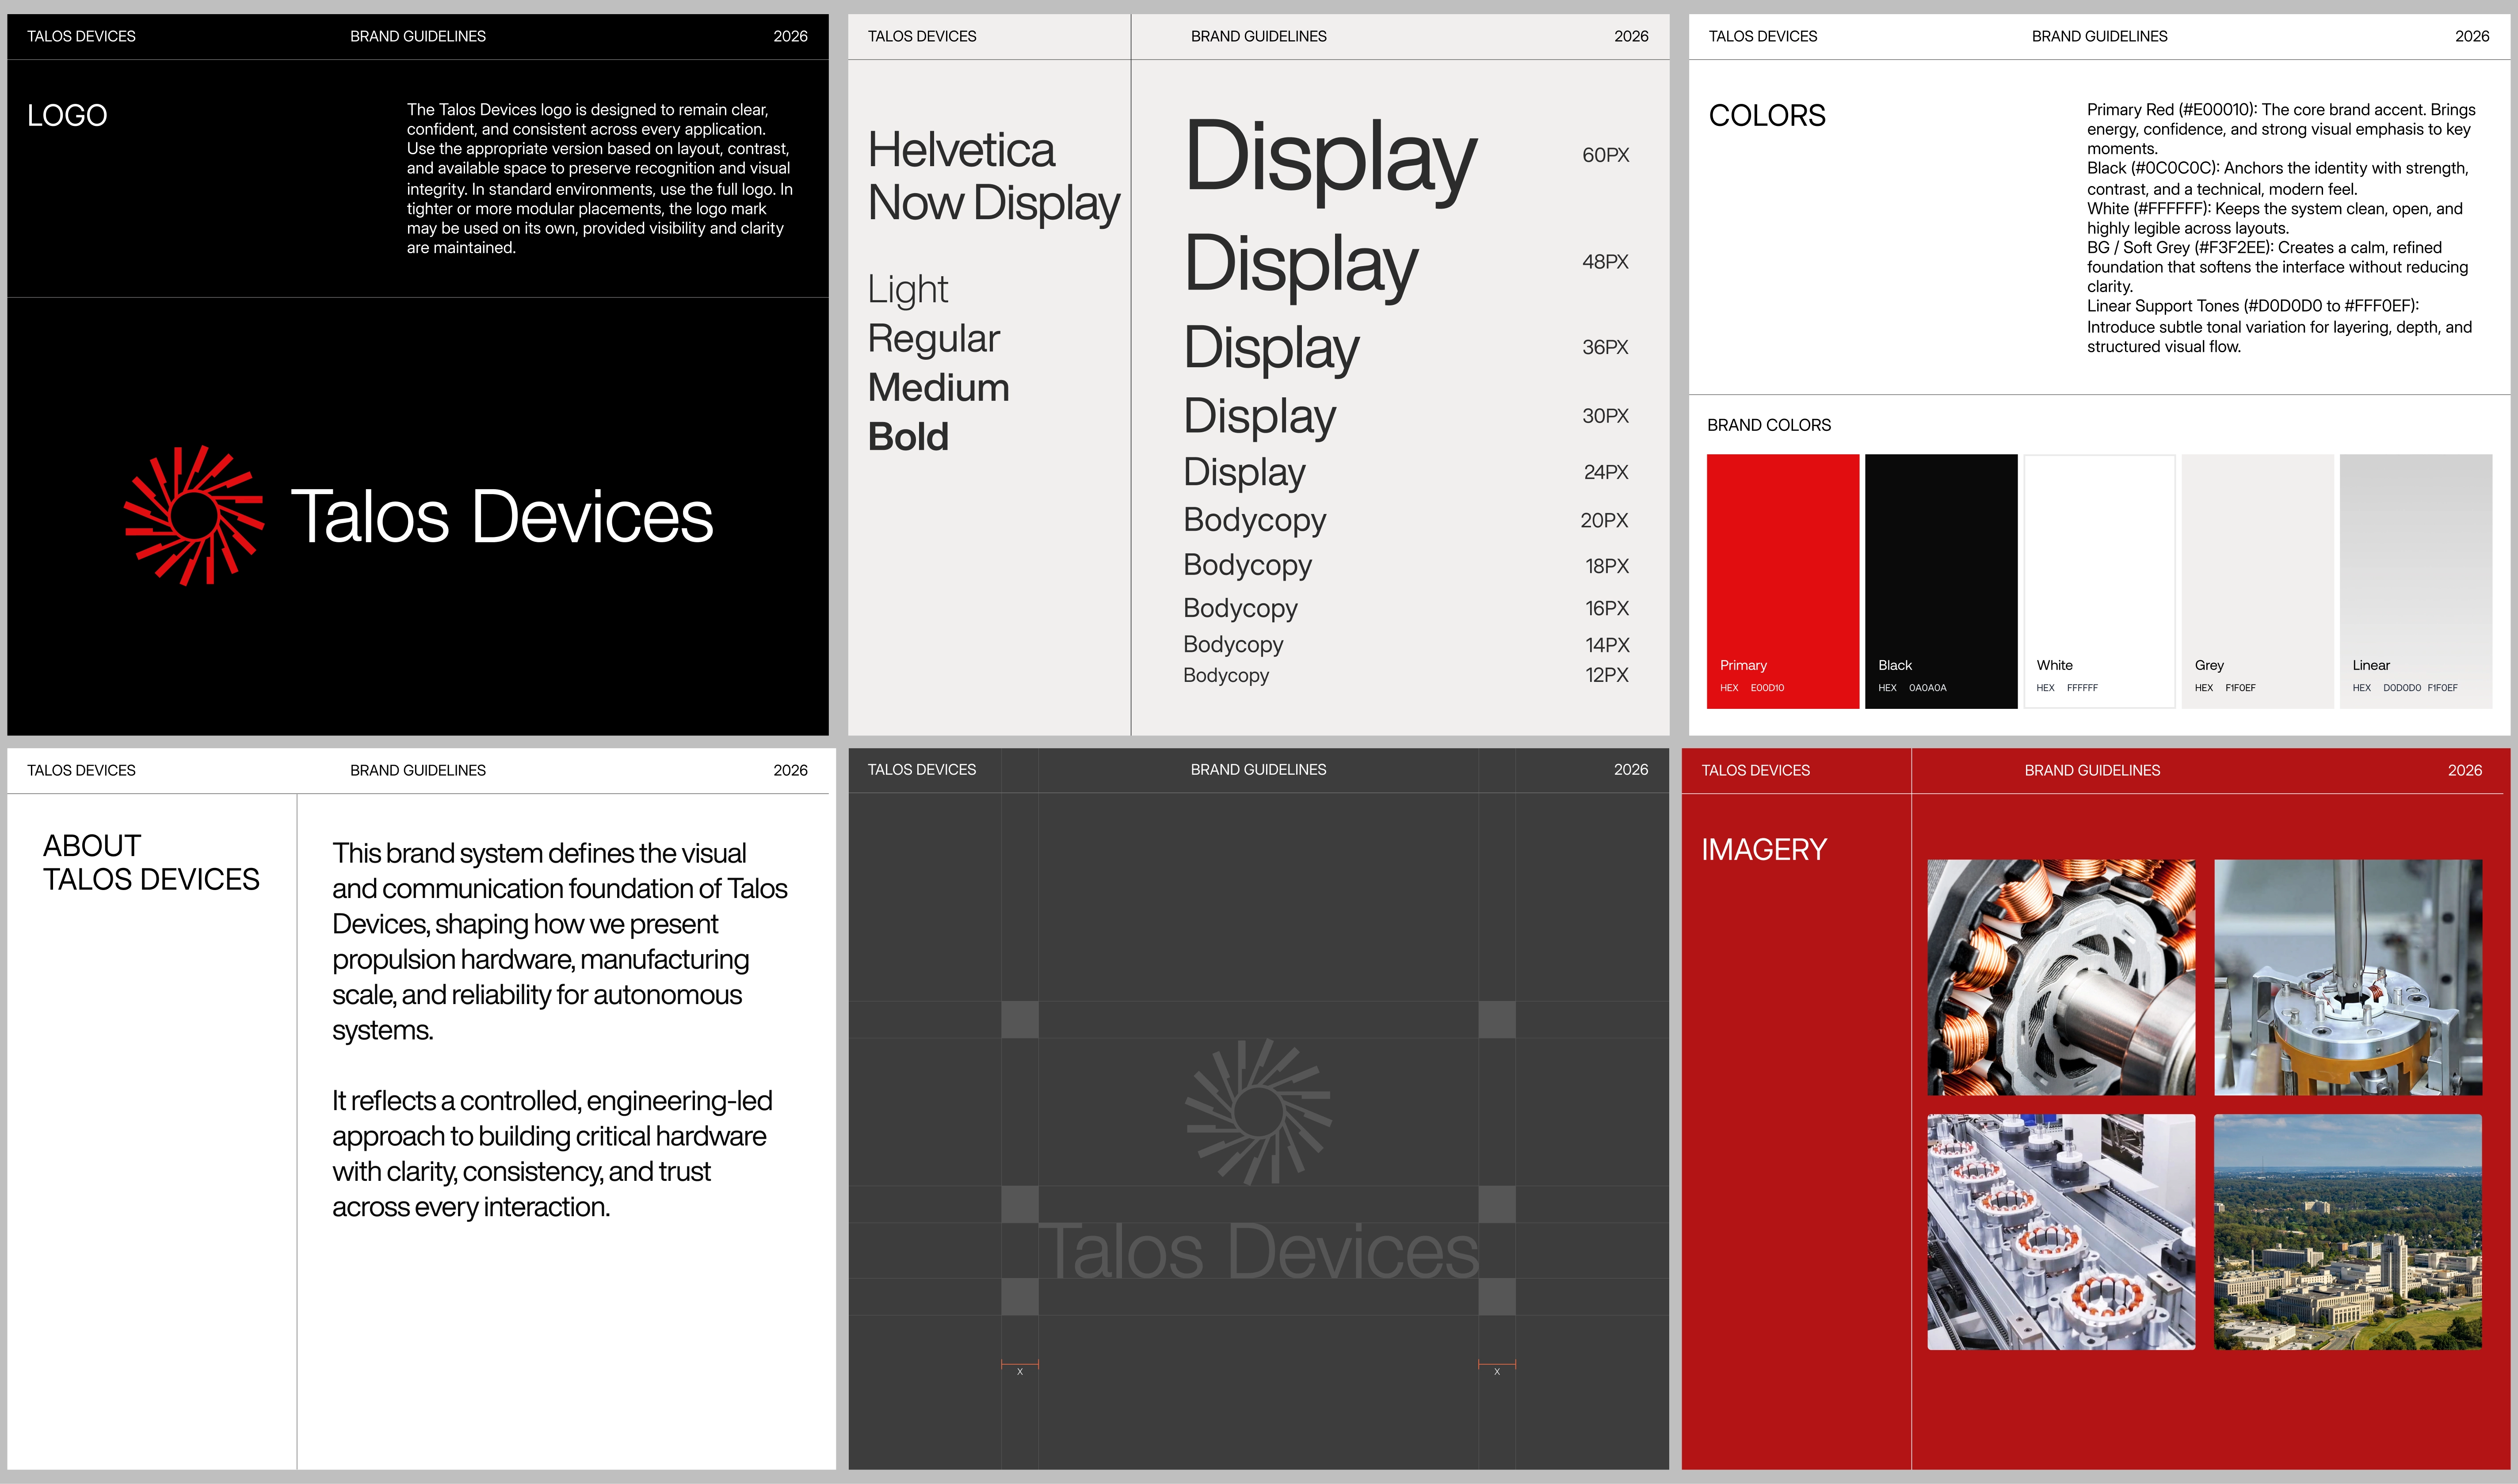Click the "COLORS" heading
The width and height of the screenshot is (2518, 1484).
1767,116
